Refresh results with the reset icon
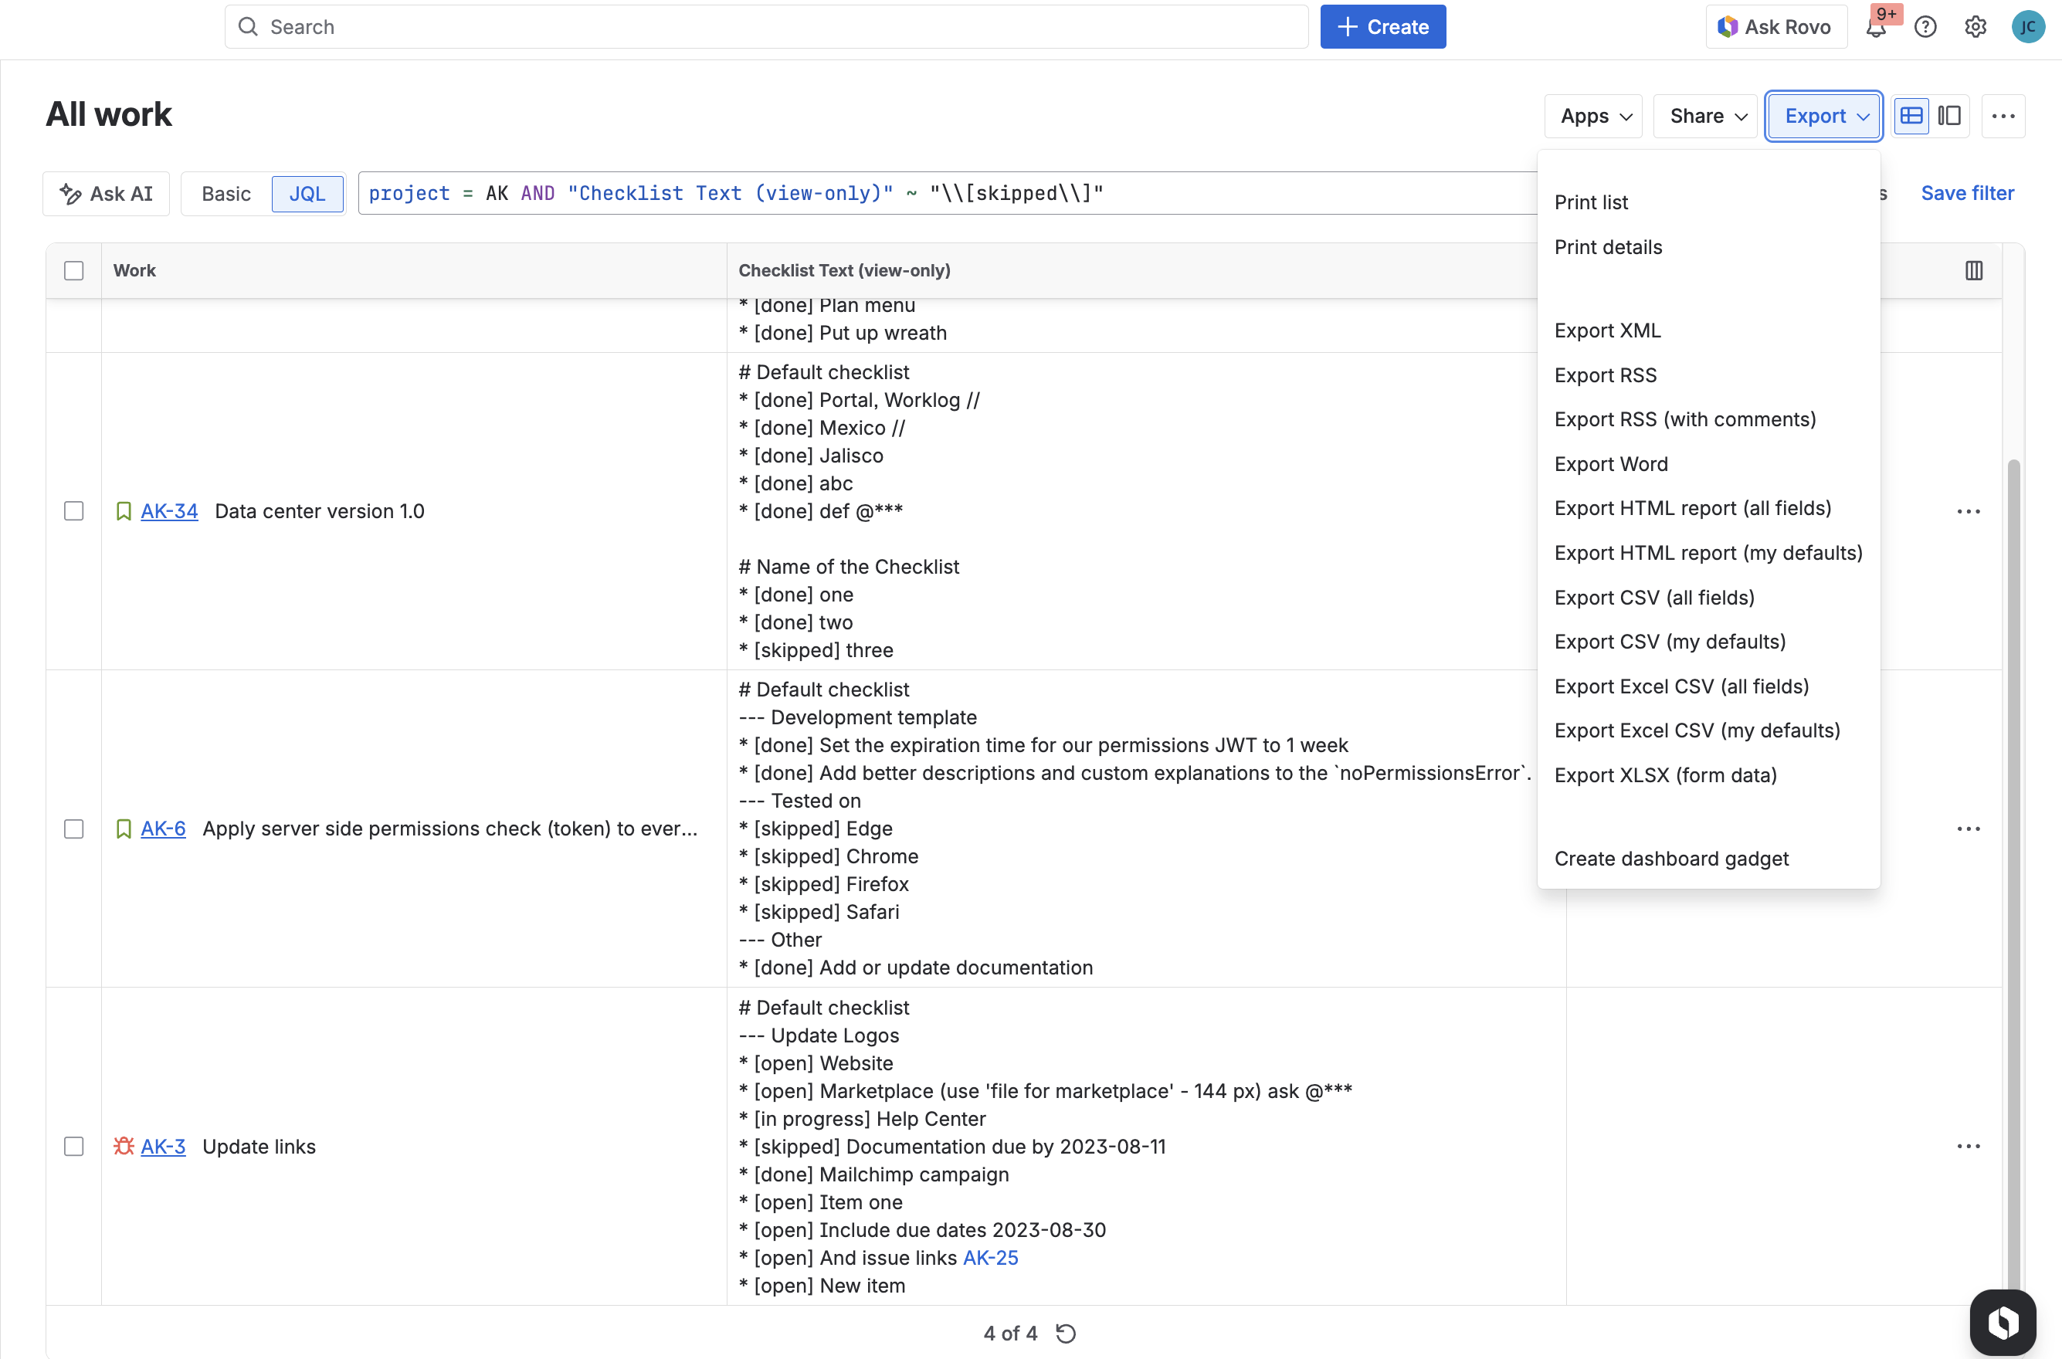 [1065, 1333]
